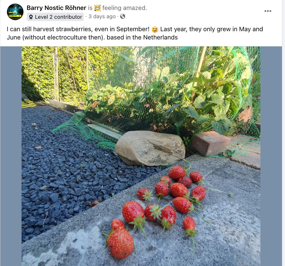Click the large beige rock in photo

pyautogui.click(x=150, y=148)
